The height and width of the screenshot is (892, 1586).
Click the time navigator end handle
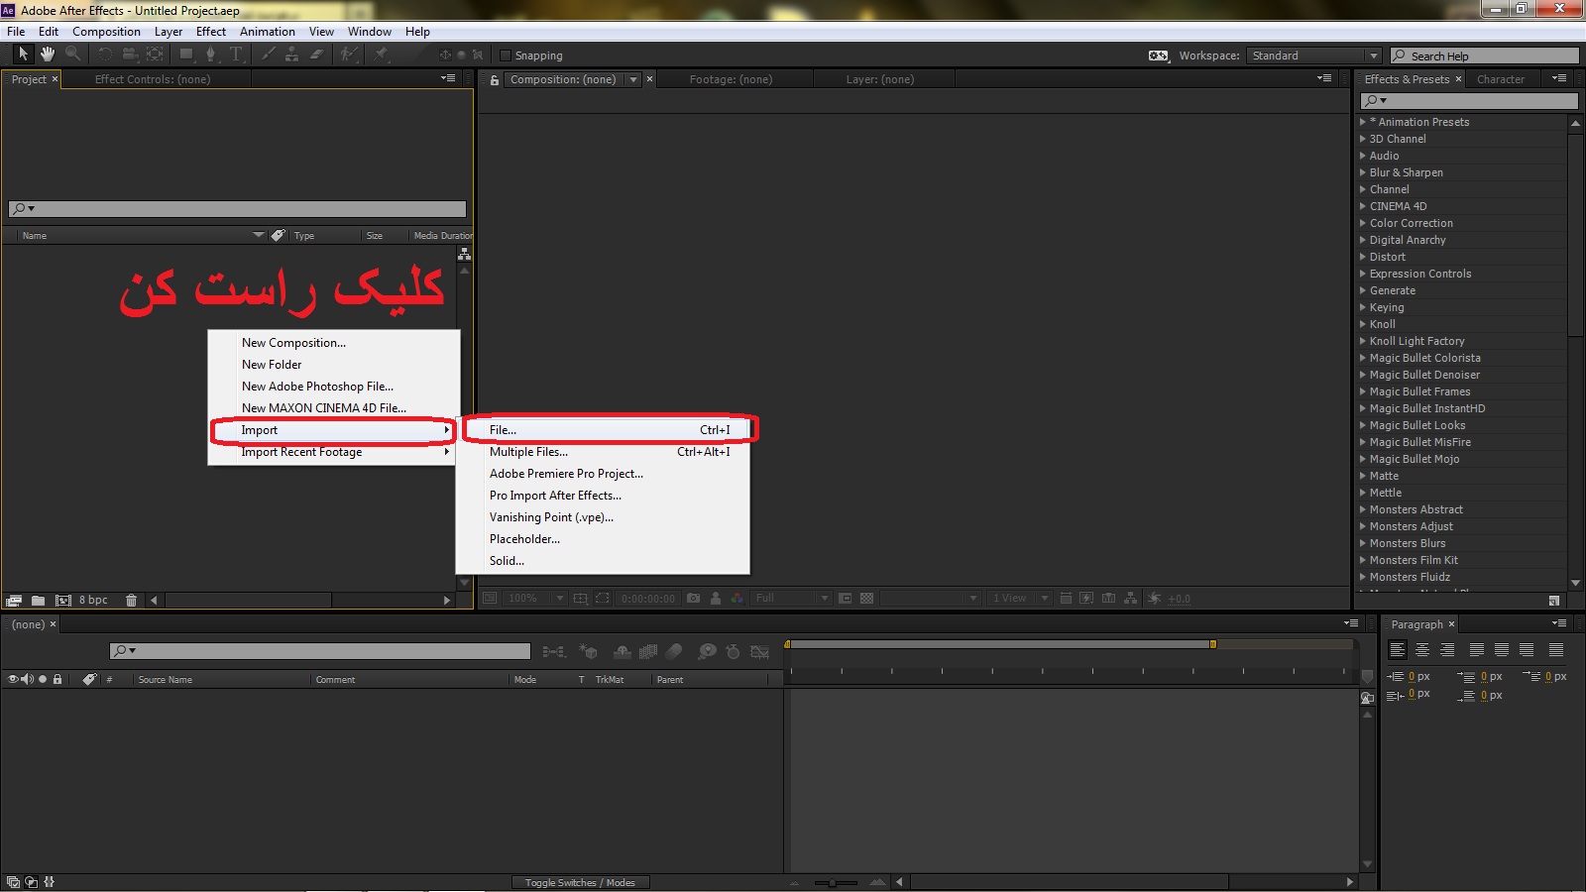coord(1212,644)
